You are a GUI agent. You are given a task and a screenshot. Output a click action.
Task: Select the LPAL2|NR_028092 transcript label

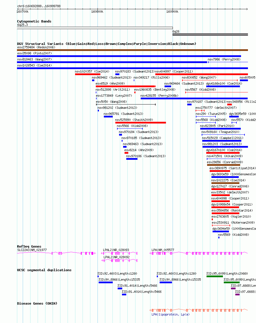pos(116,257)
